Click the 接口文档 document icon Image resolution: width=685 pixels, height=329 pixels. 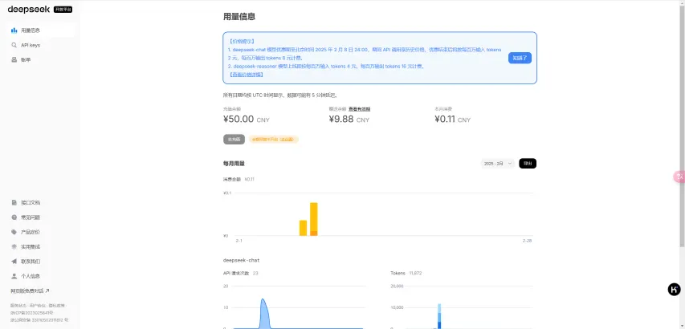(14, 202)
